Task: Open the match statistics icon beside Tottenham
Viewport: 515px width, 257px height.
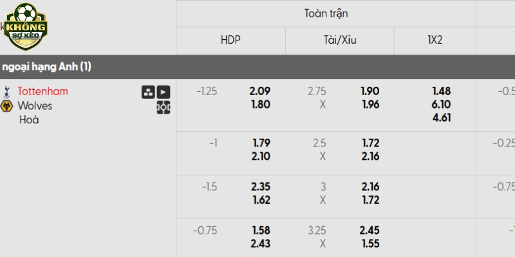Action: [148, 92]
